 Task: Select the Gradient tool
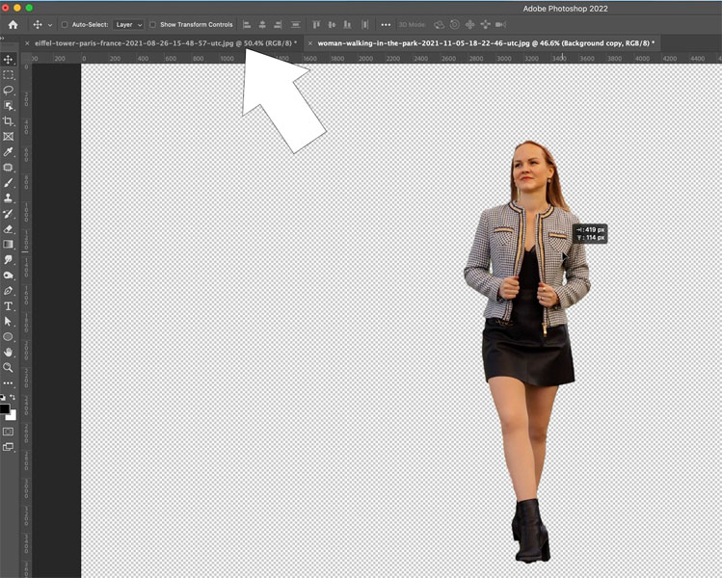[x=9, y=245]
